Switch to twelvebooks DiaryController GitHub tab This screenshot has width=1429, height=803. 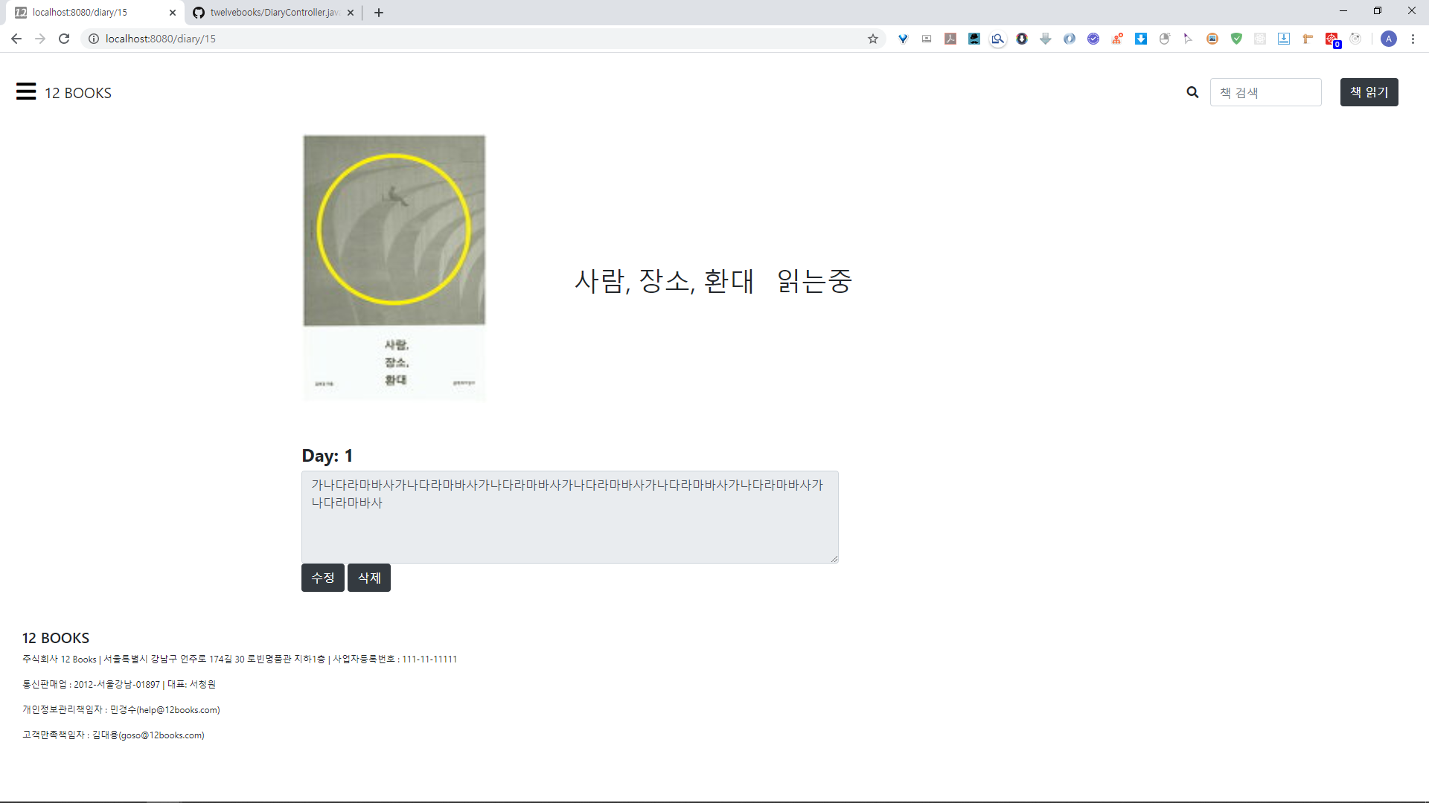click(x=273, y=13)
